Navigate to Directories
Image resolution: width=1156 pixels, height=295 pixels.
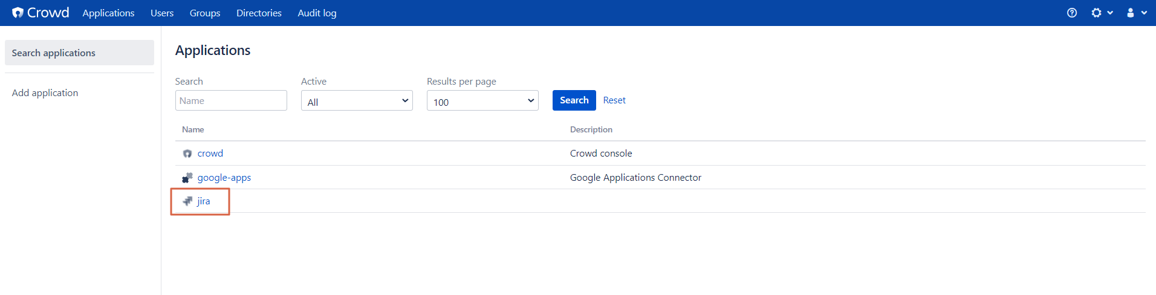tap(259, 13)
